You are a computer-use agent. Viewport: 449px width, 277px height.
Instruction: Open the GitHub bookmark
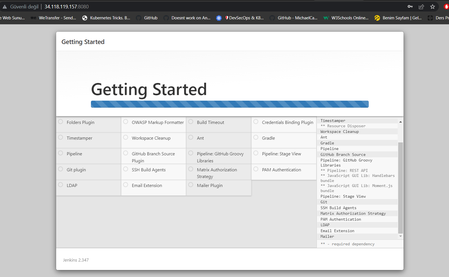147,18
